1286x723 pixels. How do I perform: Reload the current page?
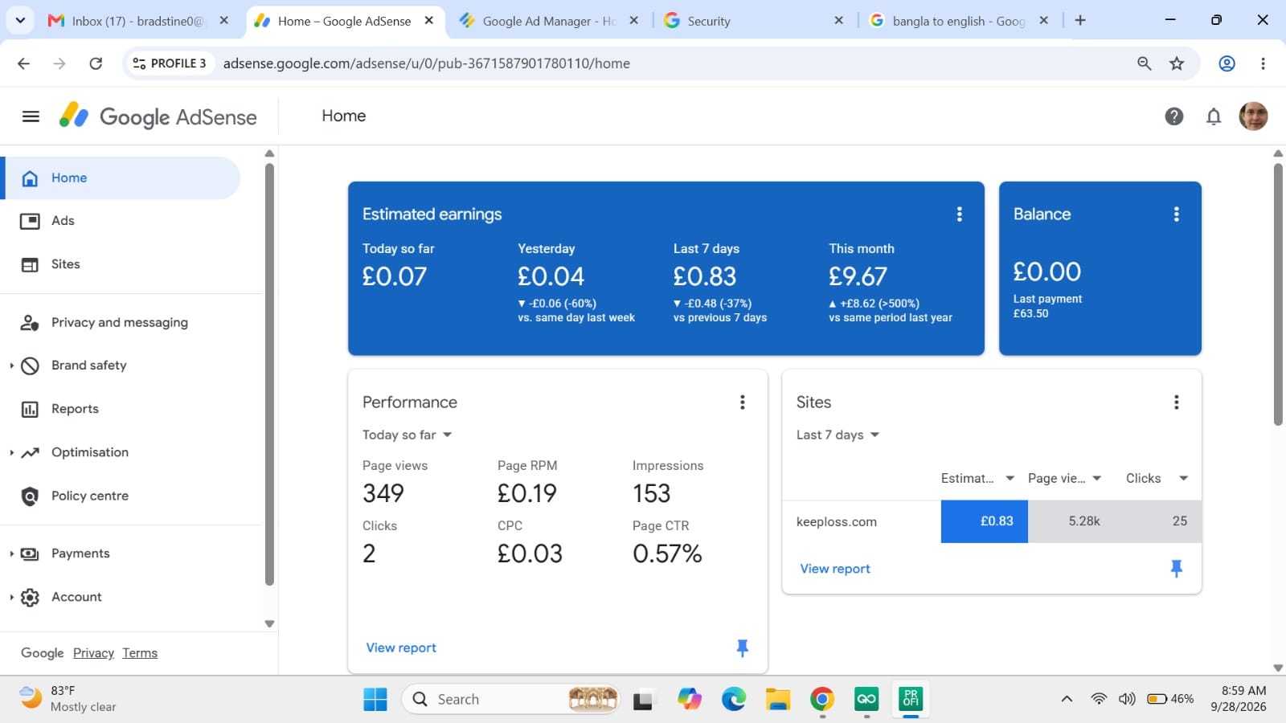click(96, 63)
